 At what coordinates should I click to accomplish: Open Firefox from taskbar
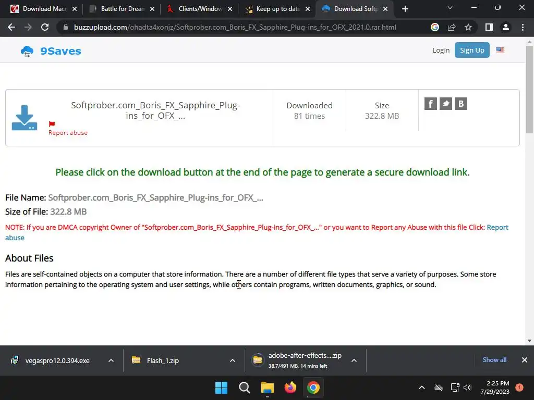click(x=290, y=387)
